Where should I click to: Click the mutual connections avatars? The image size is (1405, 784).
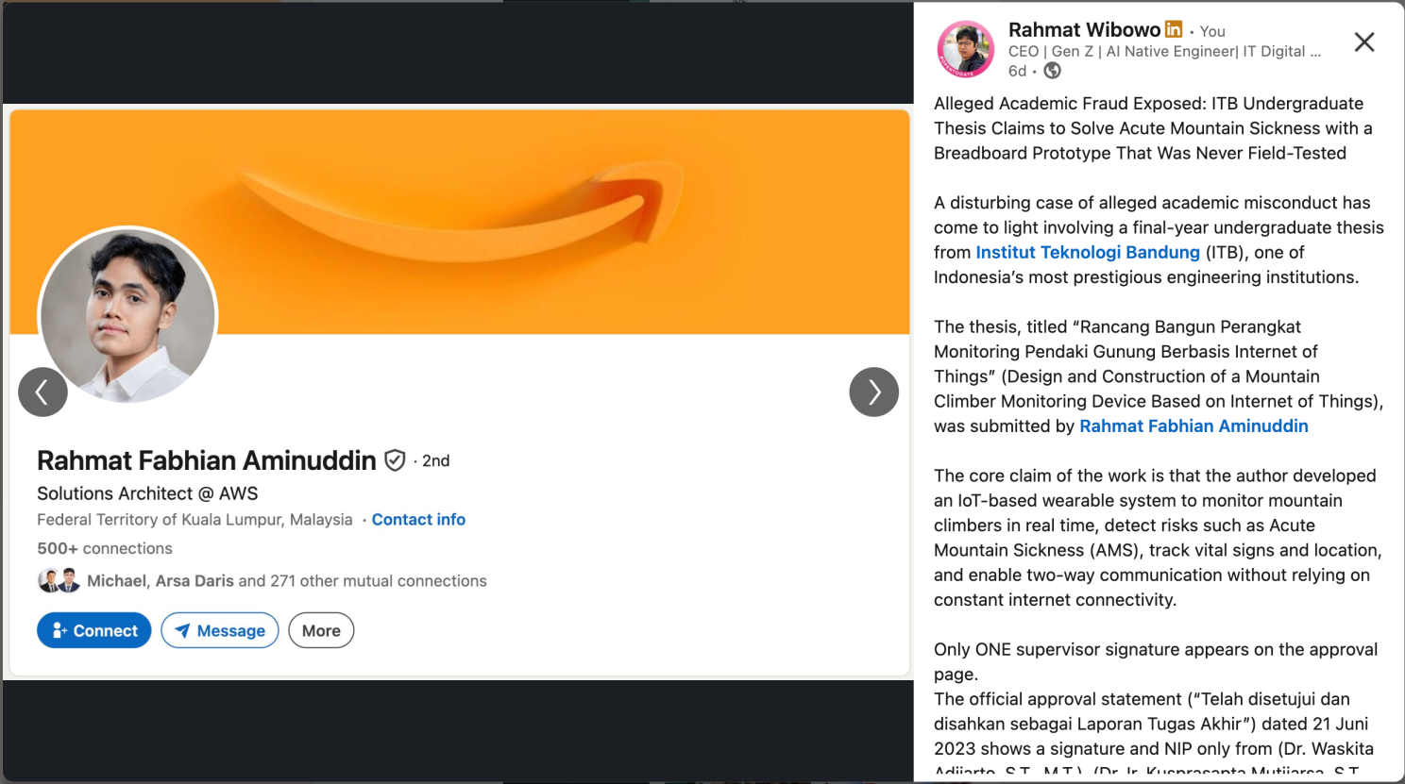pos(59,580)
